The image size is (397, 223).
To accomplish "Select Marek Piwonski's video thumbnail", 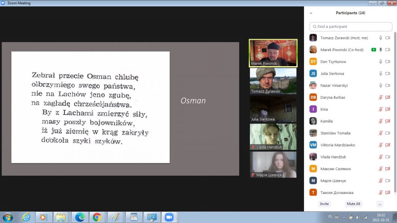I will click(273, 53).
